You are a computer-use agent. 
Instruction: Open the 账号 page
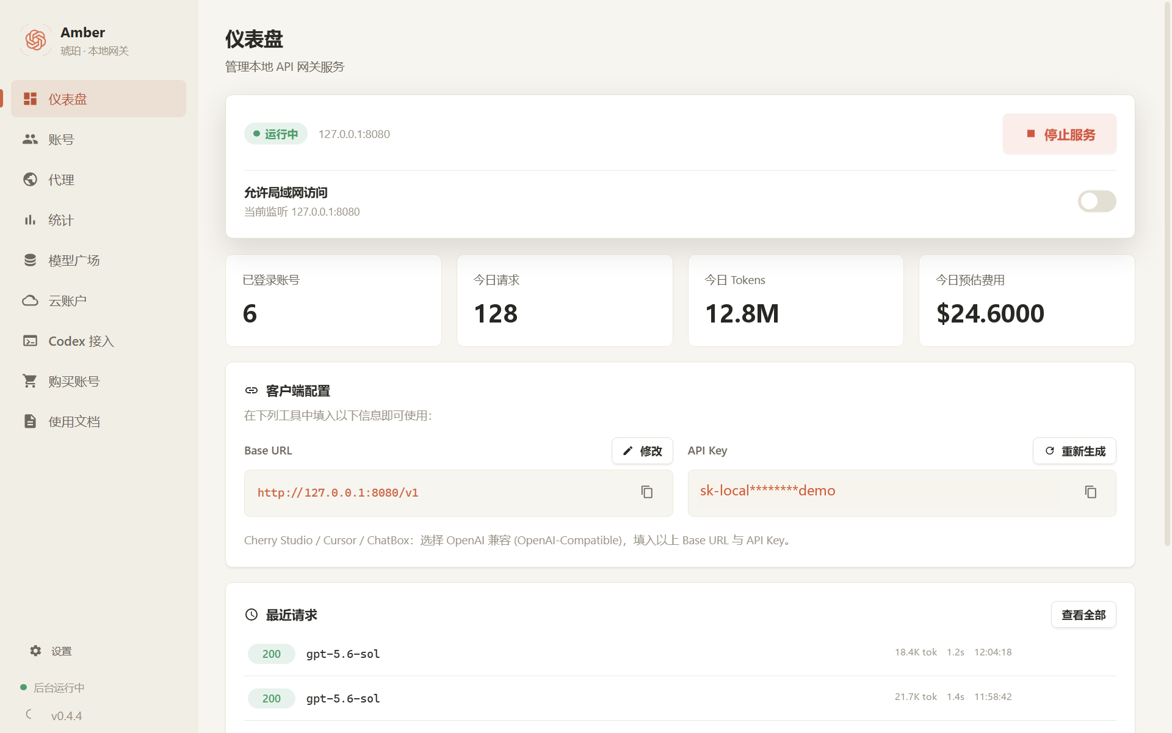point(98,139)
